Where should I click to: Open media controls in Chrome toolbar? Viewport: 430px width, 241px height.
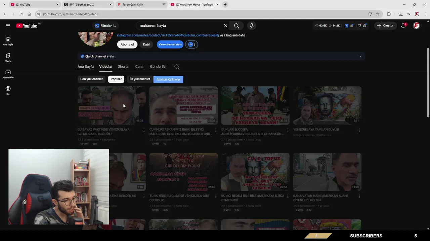coord(409,14)
